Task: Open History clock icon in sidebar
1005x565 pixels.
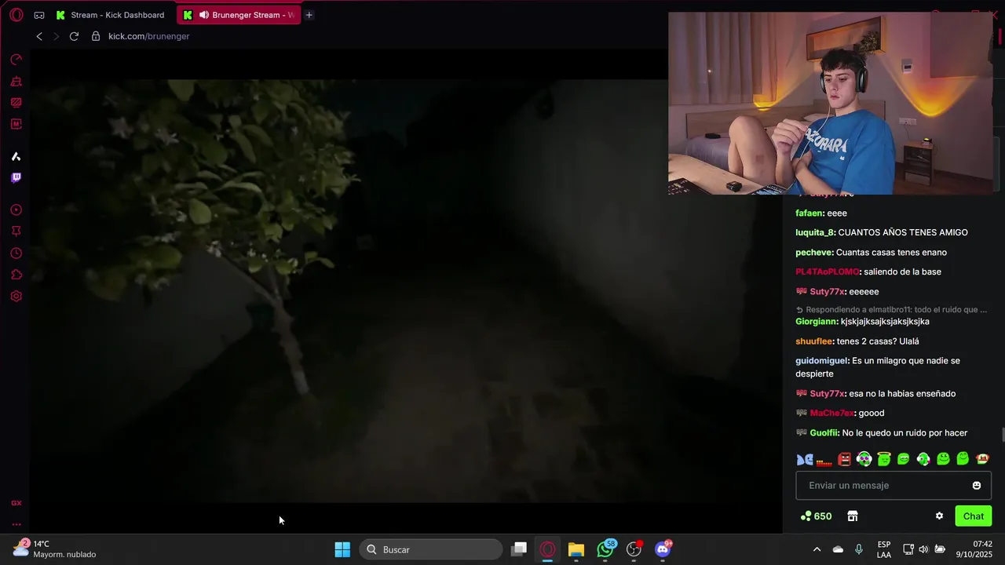Action: click(x=16, y=253)
